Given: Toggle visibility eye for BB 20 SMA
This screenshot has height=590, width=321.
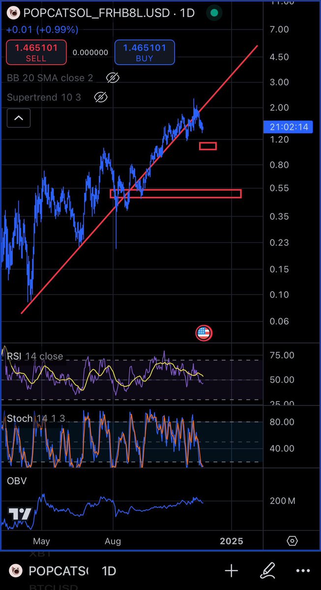Looking at the screenshot, I should 113,77.
